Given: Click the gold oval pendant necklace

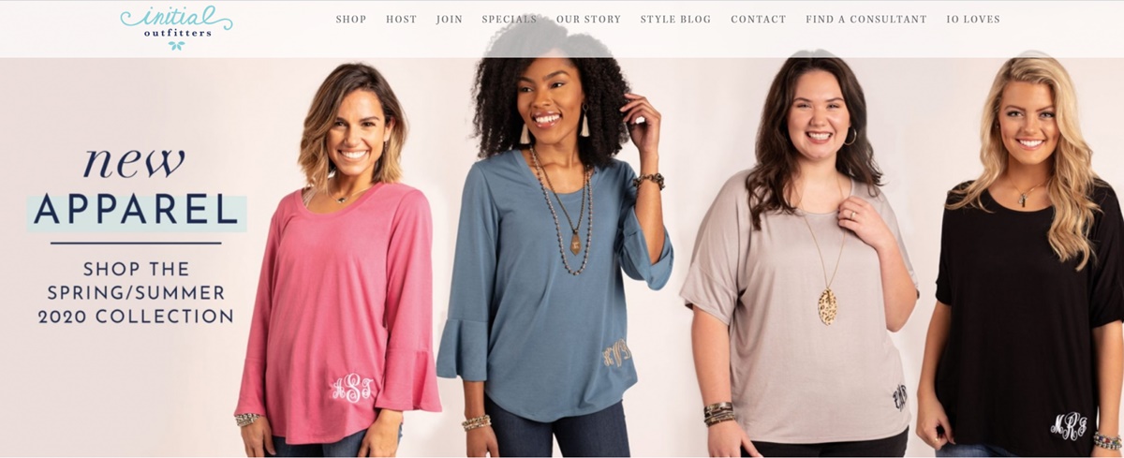Looking at the screenshot, I should tap(827, 306).
